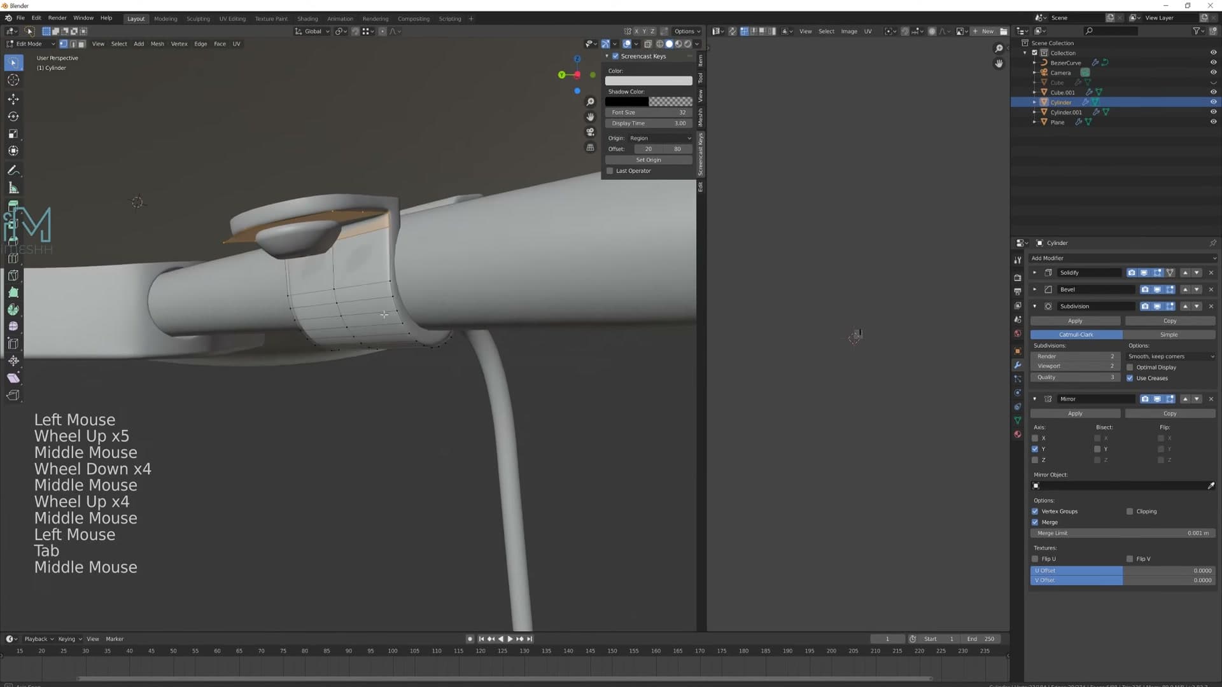The width and height of the screenshot is (1222, 687).
Task: Click the Mirror Object eyedropper
Action: 1211,485
